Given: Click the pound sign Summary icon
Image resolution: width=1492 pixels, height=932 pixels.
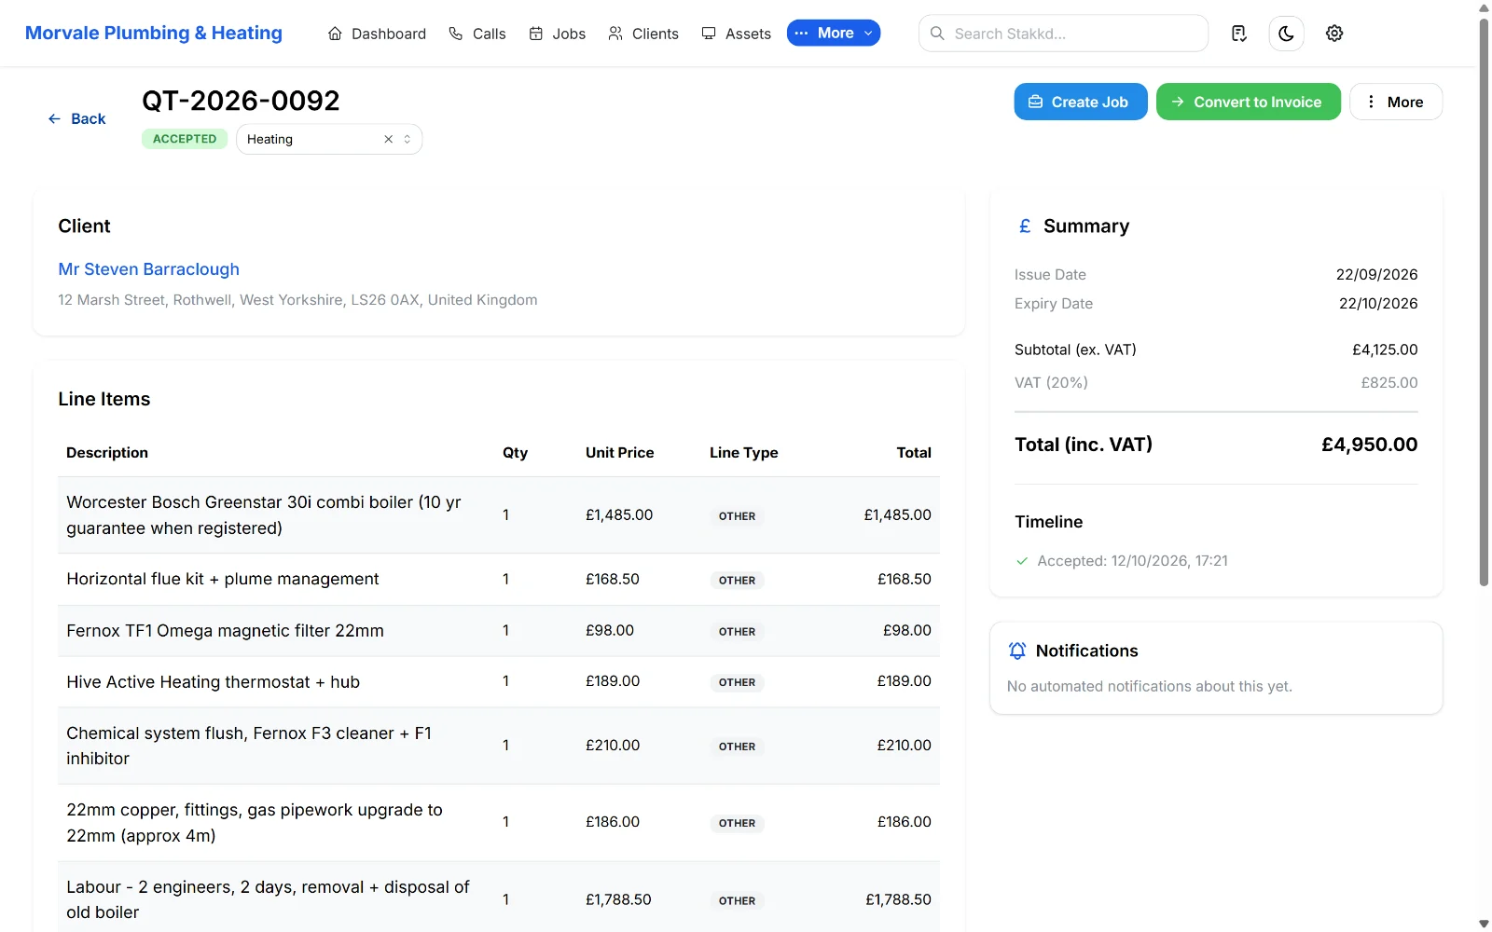Looking at the screenshot, I should (x=1025, y=226).
